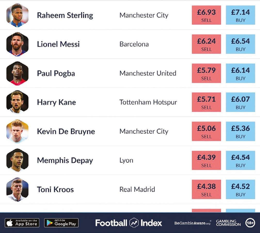The image size is (260, 233).
Task: Tap the App Store download badge
Action: (x=22, y=223)
